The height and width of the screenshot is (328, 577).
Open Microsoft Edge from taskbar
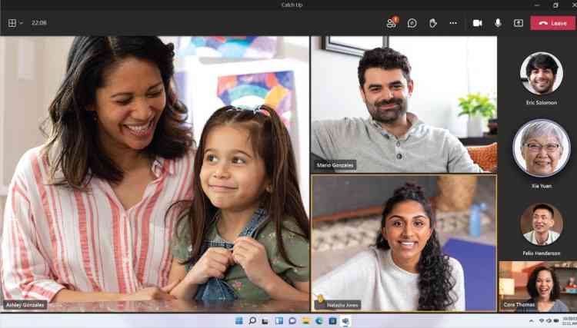319,321
